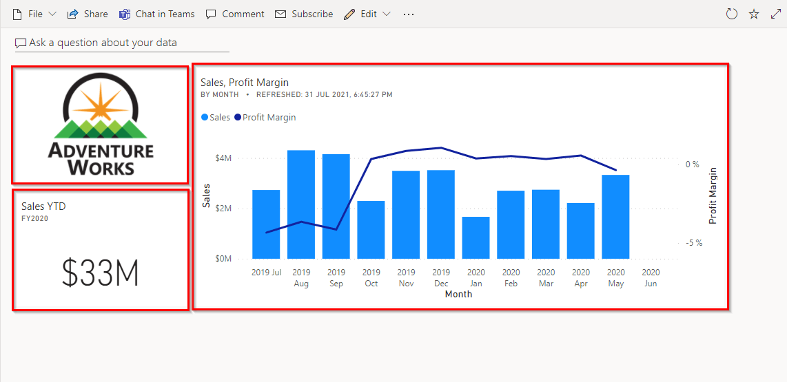Click the Comment speech bubble icon
This screenshot has height=382, width=787.
point(211,14)
